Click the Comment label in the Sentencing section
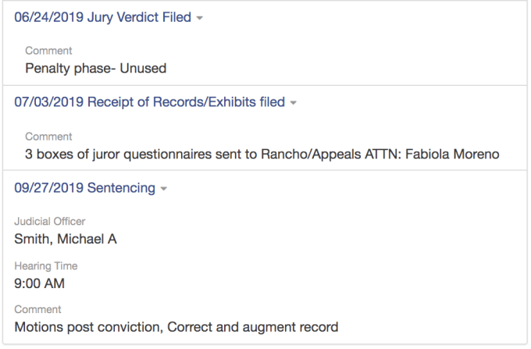This screenshot has width=531, height=349. 37,310
